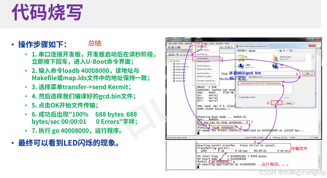Screen dimensions: 327x178
Task: Open the Transfer menu
Action: coord(197,43)
